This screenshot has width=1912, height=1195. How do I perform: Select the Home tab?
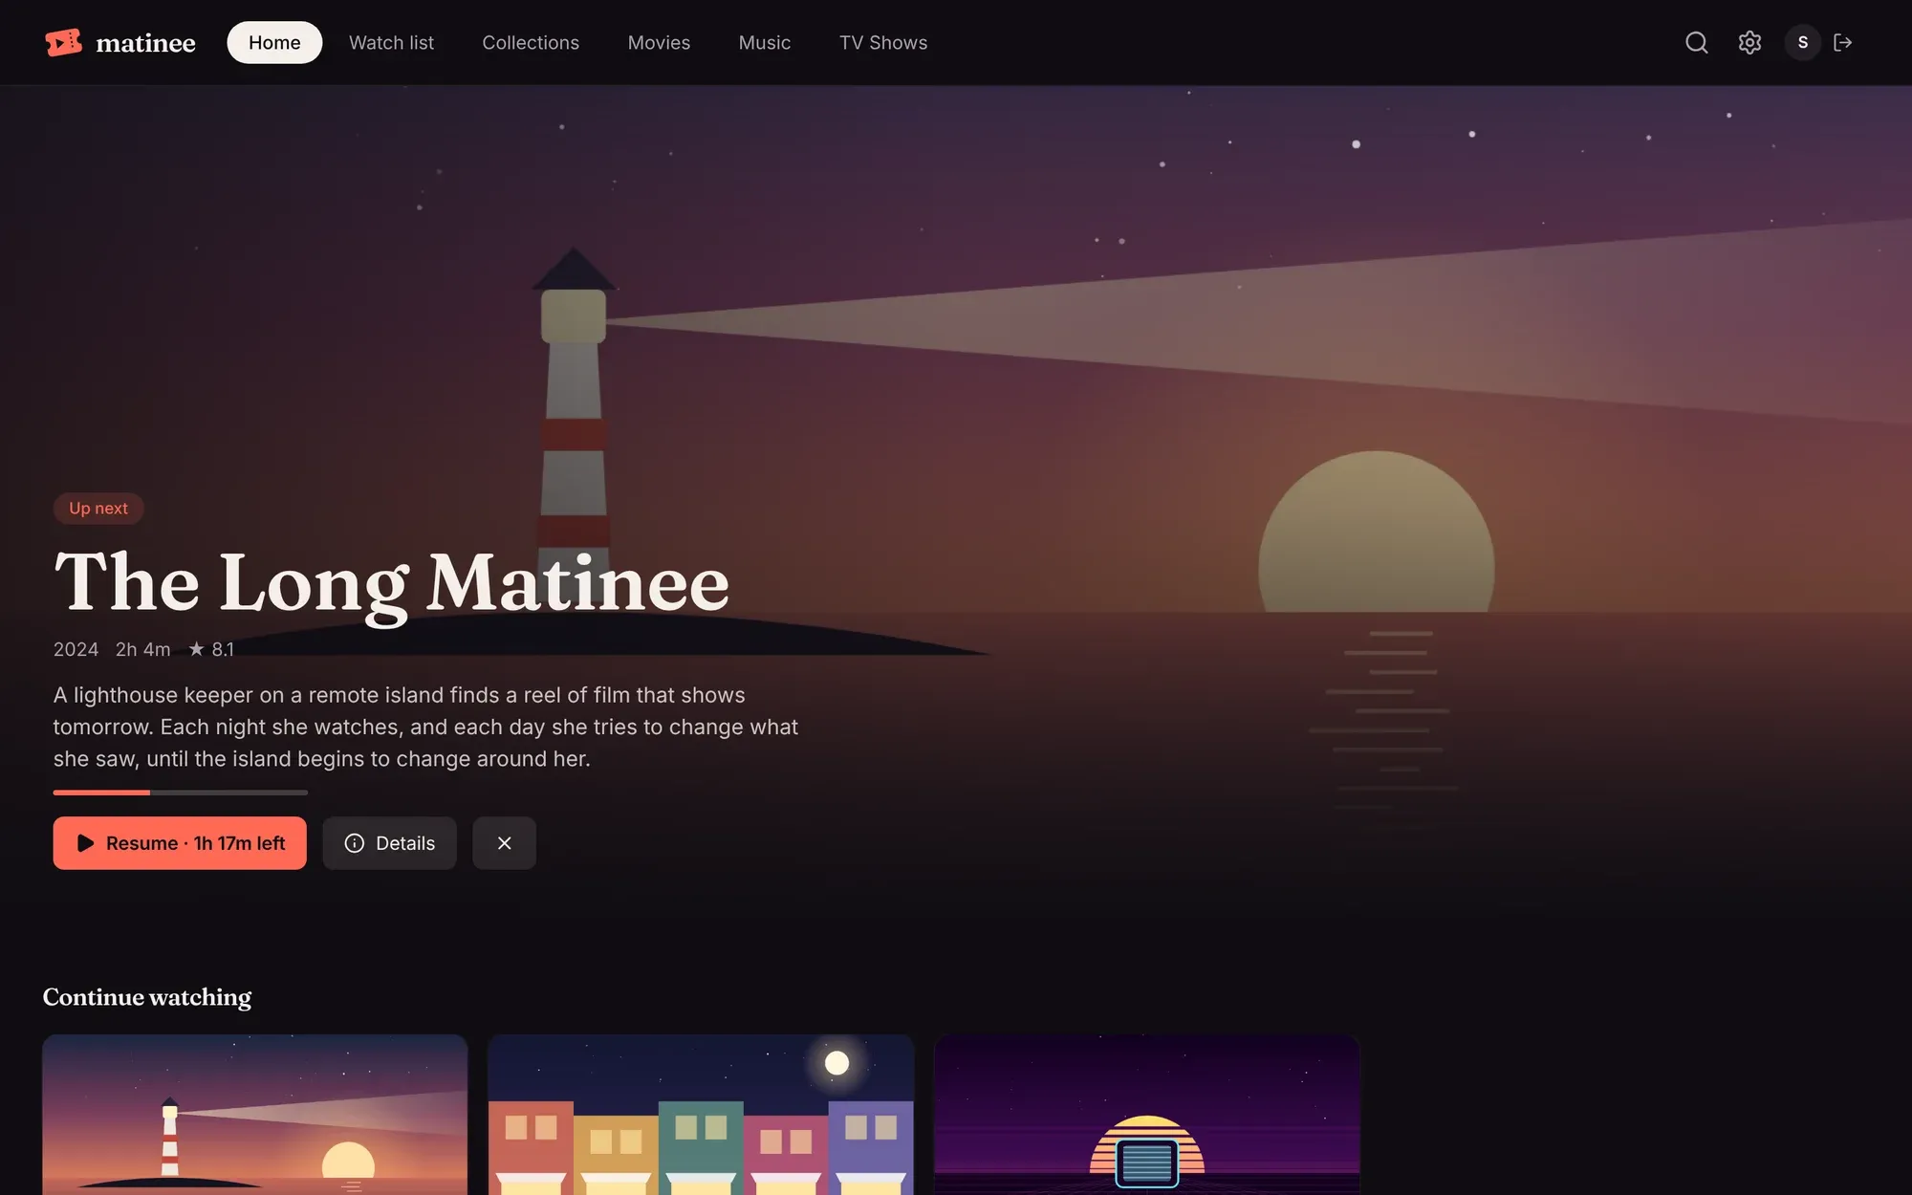(x=274, y=42)
